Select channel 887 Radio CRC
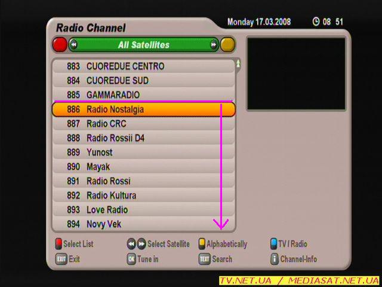Viewport: 382px width, 287px height. 143,124
